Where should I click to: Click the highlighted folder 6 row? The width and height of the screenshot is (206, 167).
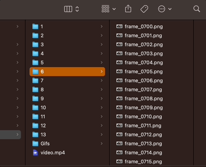click(67, 72)
